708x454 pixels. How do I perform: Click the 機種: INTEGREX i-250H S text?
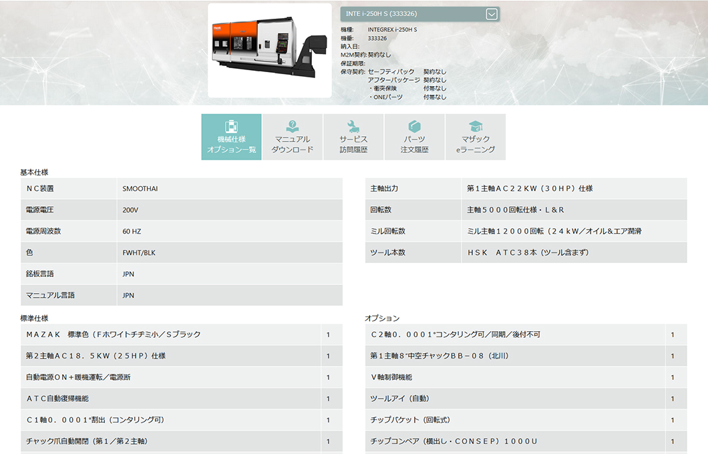point(379,30)
